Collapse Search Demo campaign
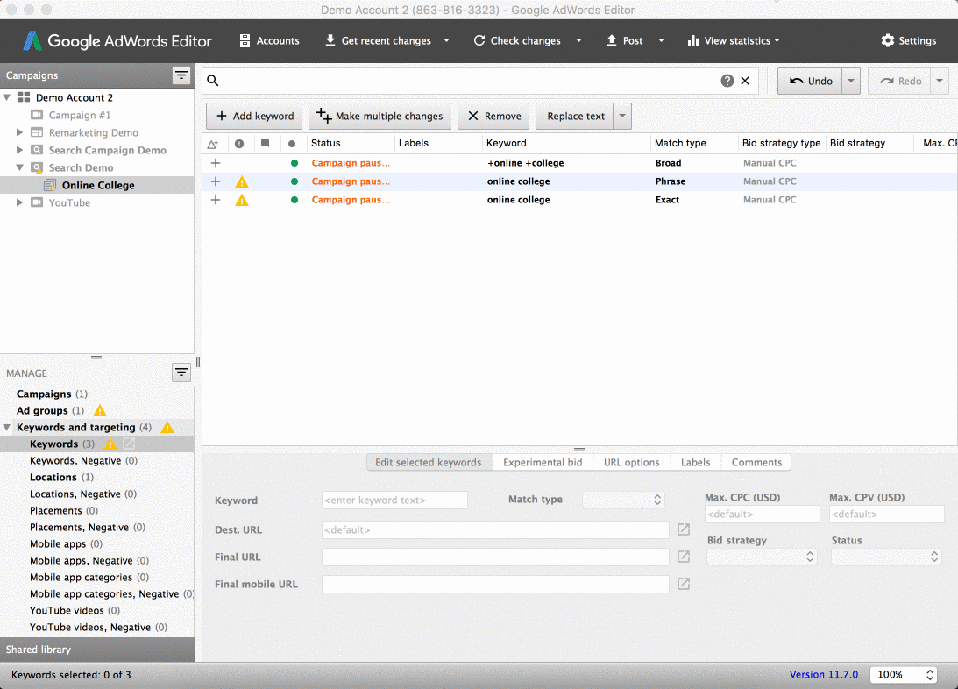The image size is (958, 689). [x=19, y=167]
